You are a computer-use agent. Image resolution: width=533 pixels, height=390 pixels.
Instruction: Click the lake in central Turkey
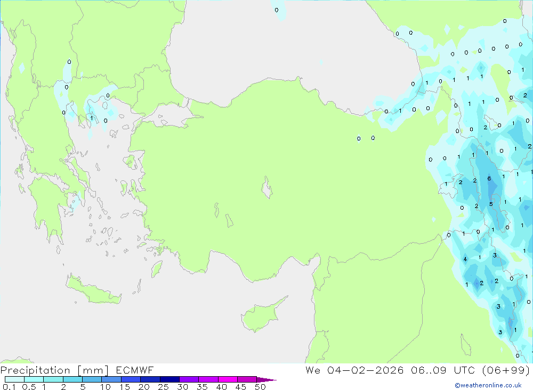[266, 188]
